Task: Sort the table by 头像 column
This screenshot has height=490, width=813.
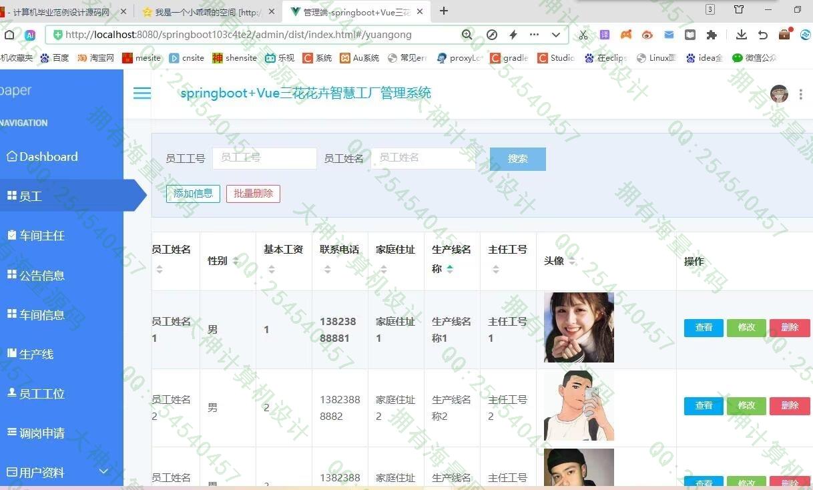Action: click(x=572, y=261)
